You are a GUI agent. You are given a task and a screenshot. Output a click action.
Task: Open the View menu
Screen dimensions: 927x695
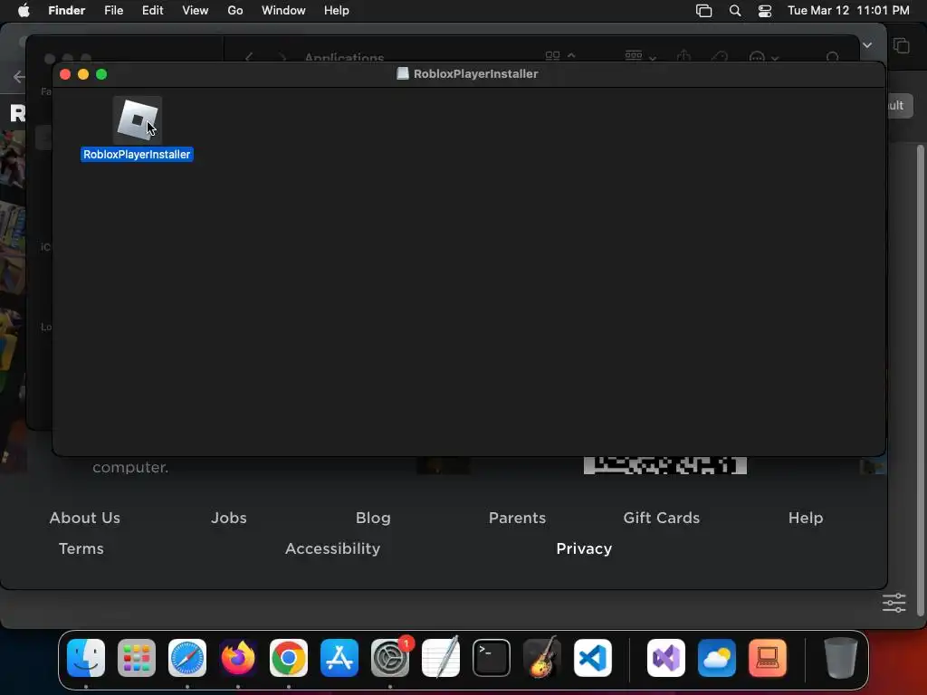coord(196,11)
